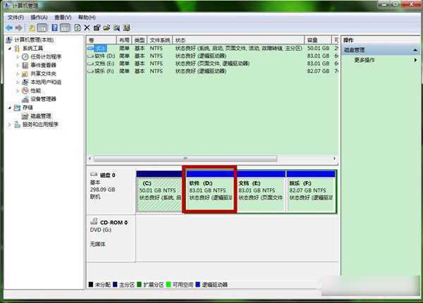Click the Delete X toolbar icon
Image resolution: width=423 pixels, height=303 pixels.
point(87,27)
